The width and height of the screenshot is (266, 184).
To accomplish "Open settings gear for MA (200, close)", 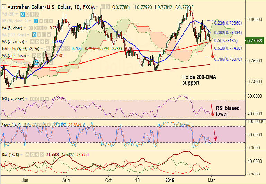I will point(39,56).
